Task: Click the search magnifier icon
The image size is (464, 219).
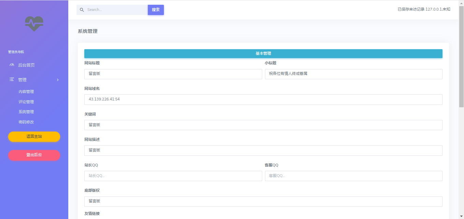Action: (82, 10)
